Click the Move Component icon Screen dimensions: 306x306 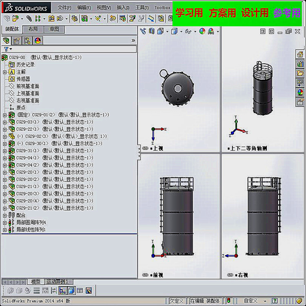pos(60,18)
